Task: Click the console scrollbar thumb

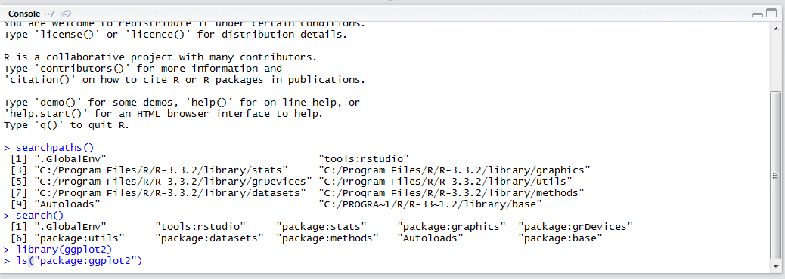Action: (775, 175)
